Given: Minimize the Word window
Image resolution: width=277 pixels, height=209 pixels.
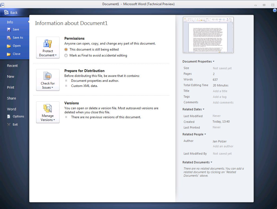Looking at the screenshot, I should tap(256, 5).
